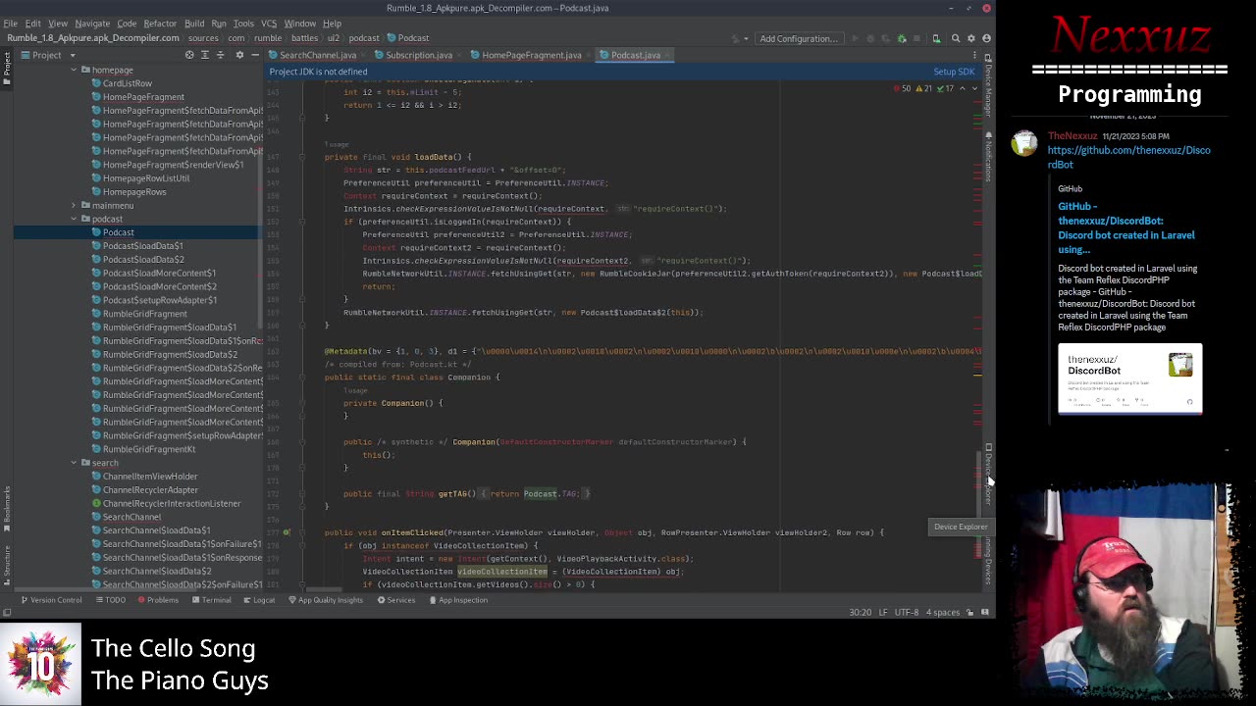Open Version Control tool window
The height and width of the screenshot is (706, 1256).
tap(50, 600)
